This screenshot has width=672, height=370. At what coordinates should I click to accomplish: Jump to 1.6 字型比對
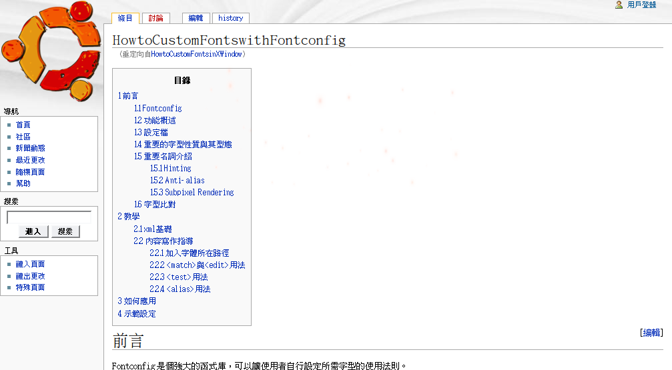pos(155,204)
